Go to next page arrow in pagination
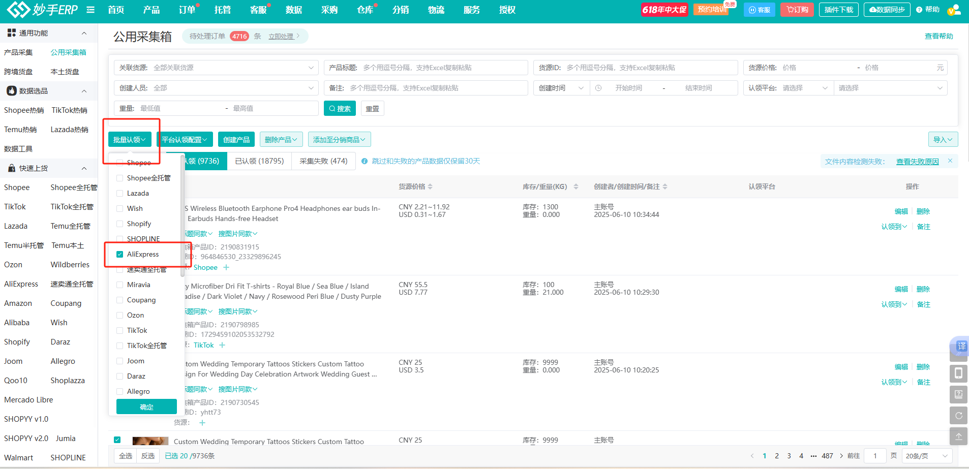969x469 pixels. point(841,456)
